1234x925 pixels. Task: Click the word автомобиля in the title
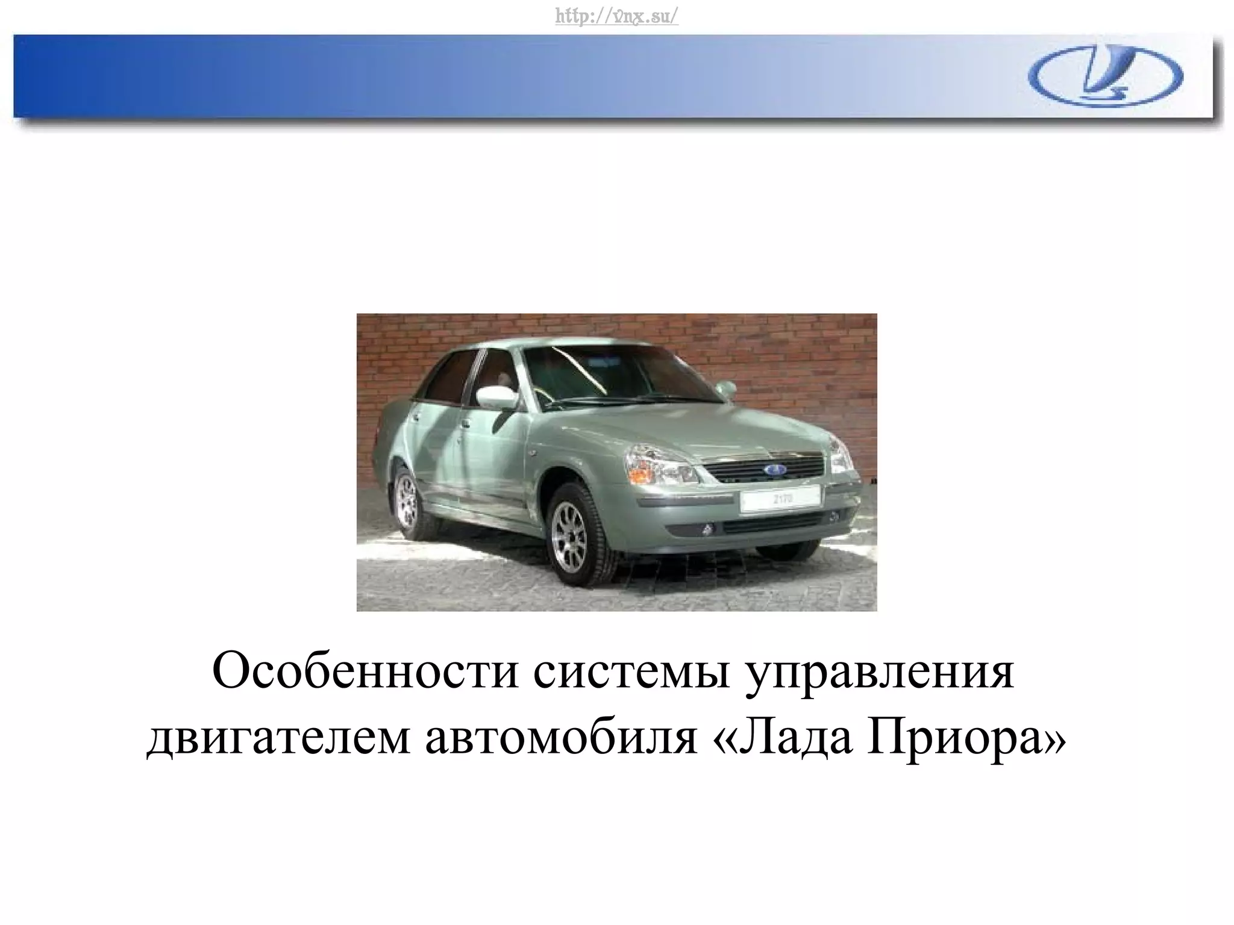point(560,739)
